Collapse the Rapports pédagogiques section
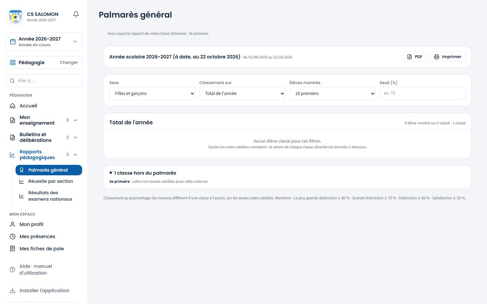This screenshot has height=304, width=487. pos(75,155)
